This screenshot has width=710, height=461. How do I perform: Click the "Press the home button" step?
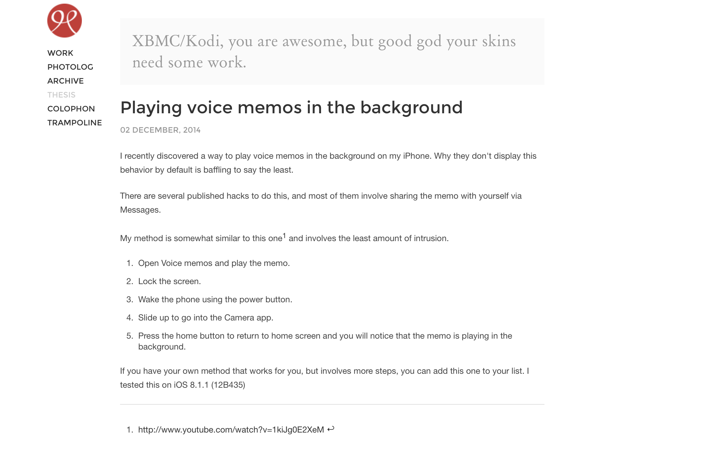tap(325, 336)
